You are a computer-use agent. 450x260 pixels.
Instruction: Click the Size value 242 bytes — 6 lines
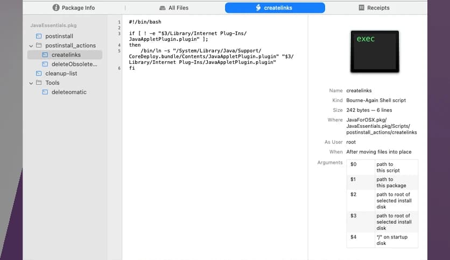click(369, 110)
